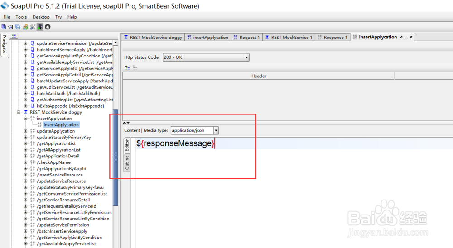Select /getAllApplycationList in the tree

pyautogui.click(x=58, y=149)
